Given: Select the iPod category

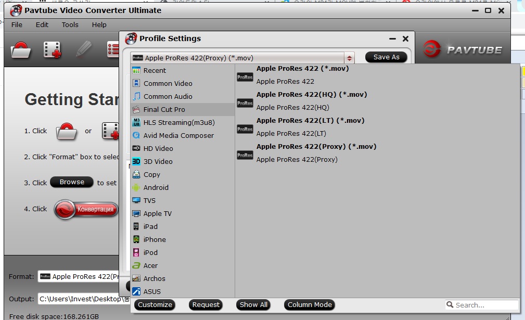Looking at the screenshot, I should coord(183,253).
